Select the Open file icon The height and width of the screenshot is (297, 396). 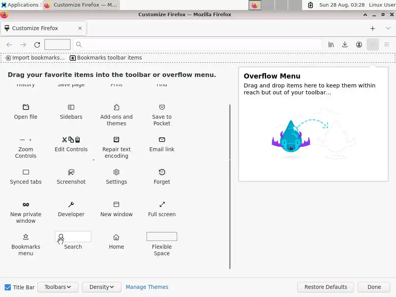tap(26, 107)
